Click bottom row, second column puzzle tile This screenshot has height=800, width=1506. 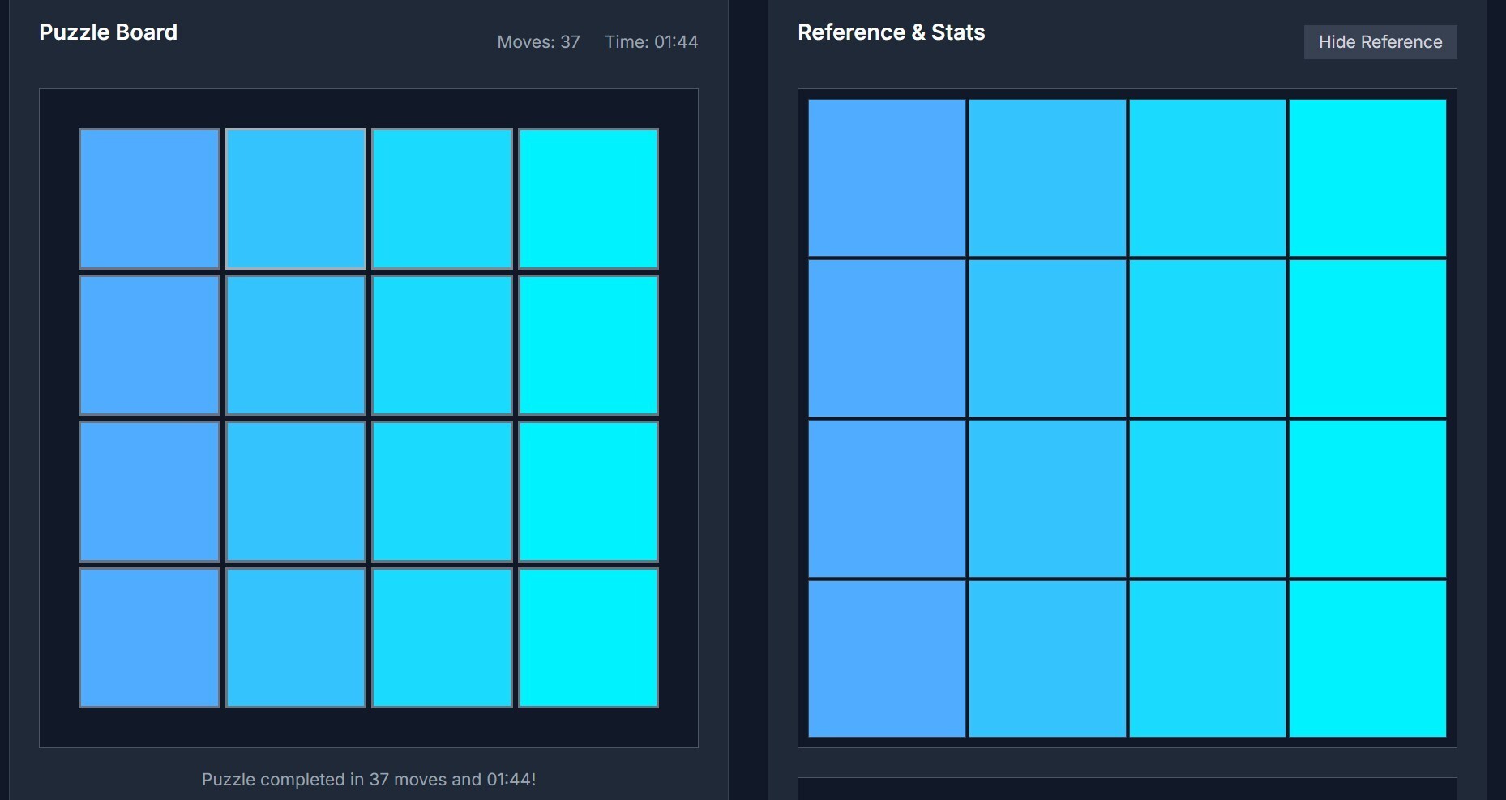coord(296,638)
